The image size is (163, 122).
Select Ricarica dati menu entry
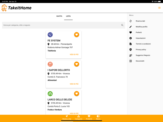[145, 21]
